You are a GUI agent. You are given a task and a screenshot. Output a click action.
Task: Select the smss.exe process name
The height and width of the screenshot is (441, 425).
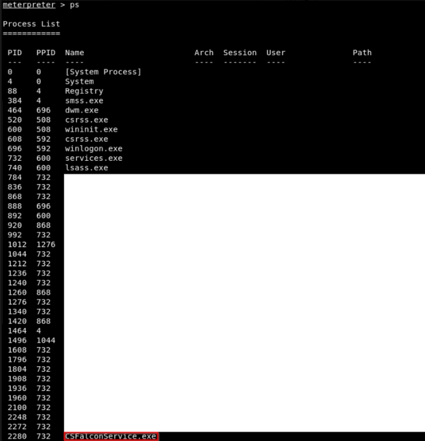pyautogui.click(x=84, y=101)
